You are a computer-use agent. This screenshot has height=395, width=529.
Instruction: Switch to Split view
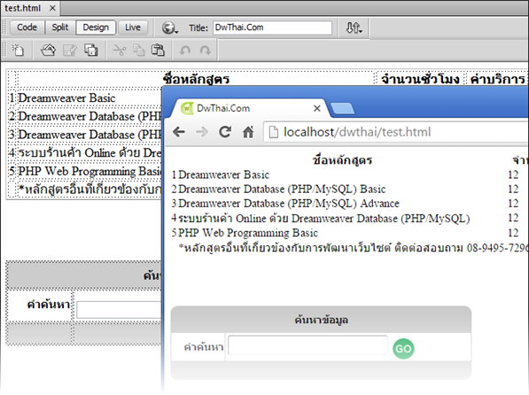pyautogui.click(x=60, y=27)
